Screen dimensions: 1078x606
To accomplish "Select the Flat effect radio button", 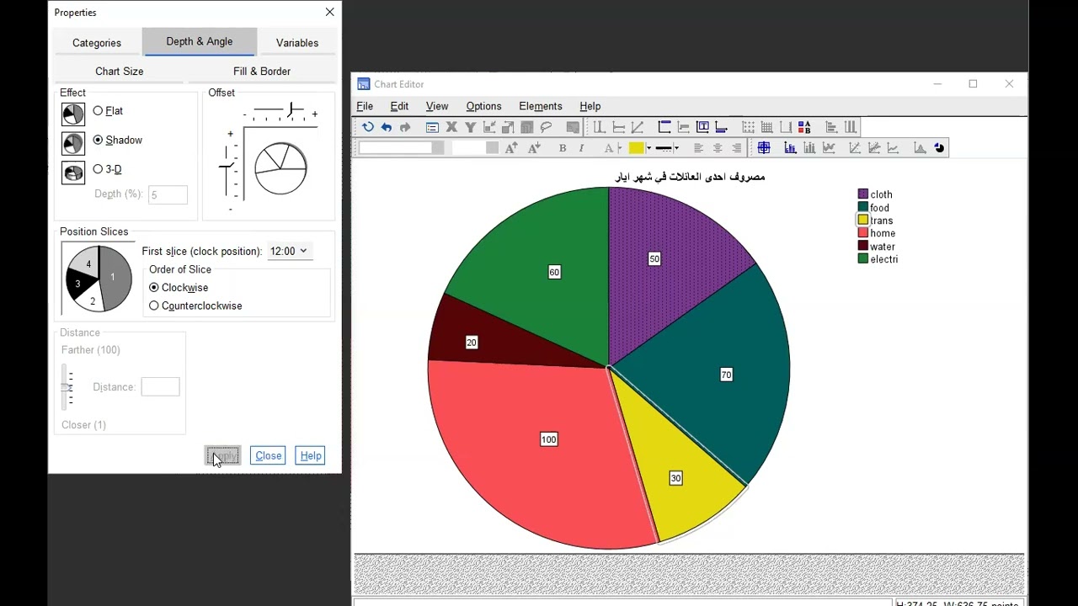I will point(98,111).
